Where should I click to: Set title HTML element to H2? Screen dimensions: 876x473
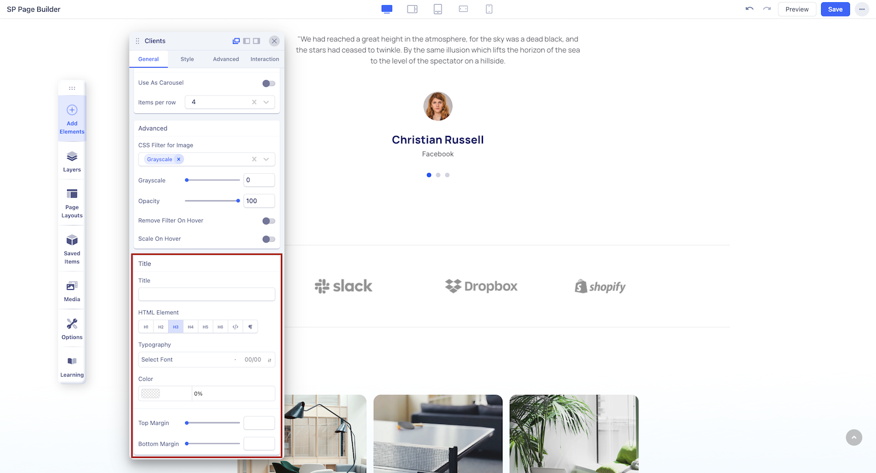coord(161,327)
